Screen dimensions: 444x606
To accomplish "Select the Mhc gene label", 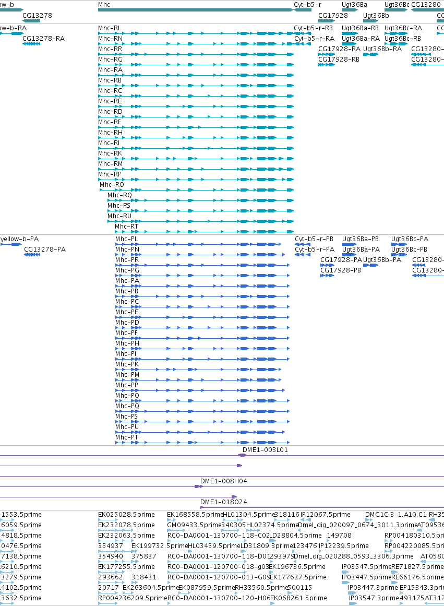I will click(x=104, y=5).
